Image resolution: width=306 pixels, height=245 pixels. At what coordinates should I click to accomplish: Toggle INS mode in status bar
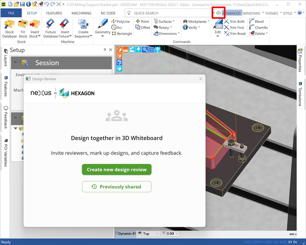pyautogui.click(x=276, y=242)
